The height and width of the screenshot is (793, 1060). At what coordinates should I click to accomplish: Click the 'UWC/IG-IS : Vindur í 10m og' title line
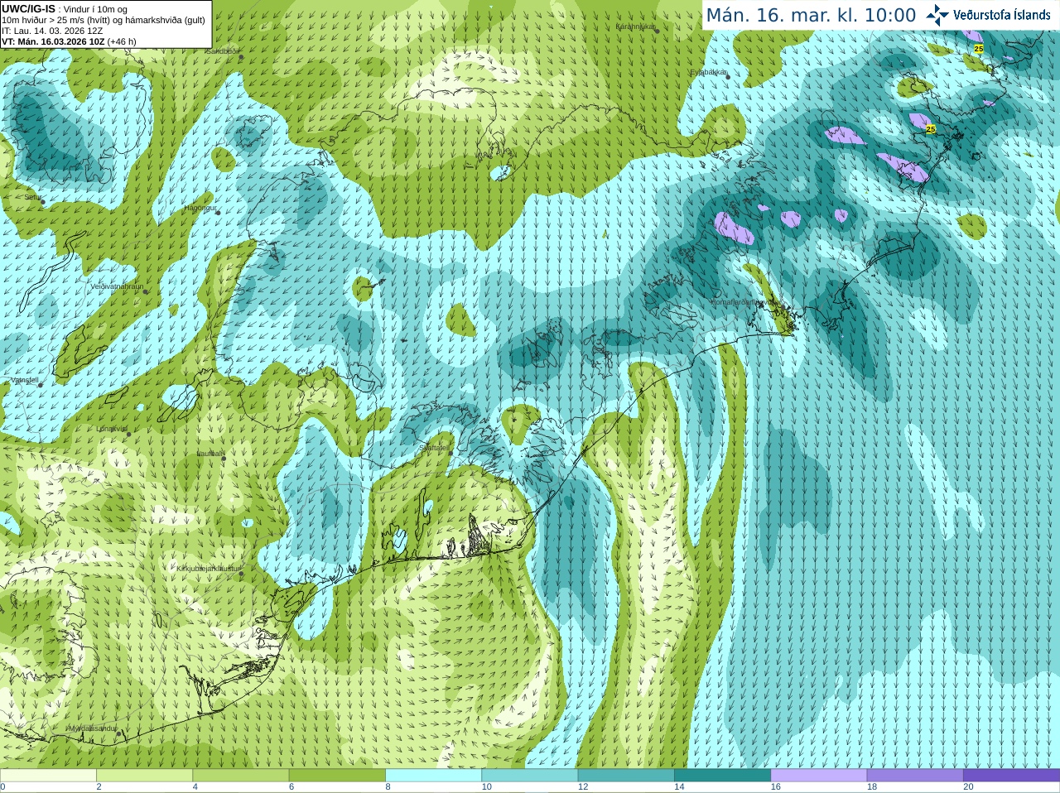coord(65,9)
